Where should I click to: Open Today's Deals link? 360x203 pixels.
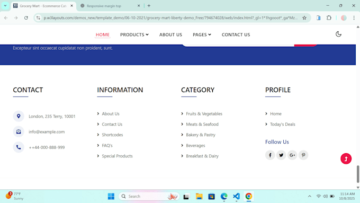282,125
